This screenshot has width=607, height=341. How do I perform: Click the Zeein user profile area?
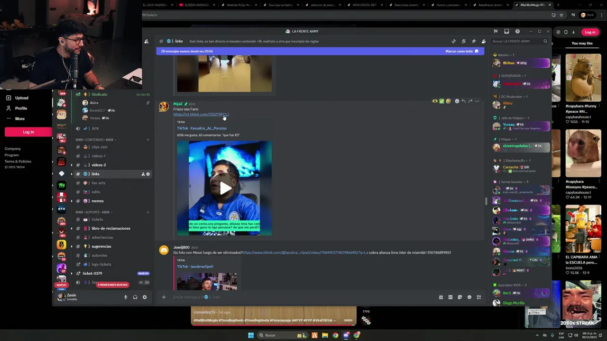[88, 297]
